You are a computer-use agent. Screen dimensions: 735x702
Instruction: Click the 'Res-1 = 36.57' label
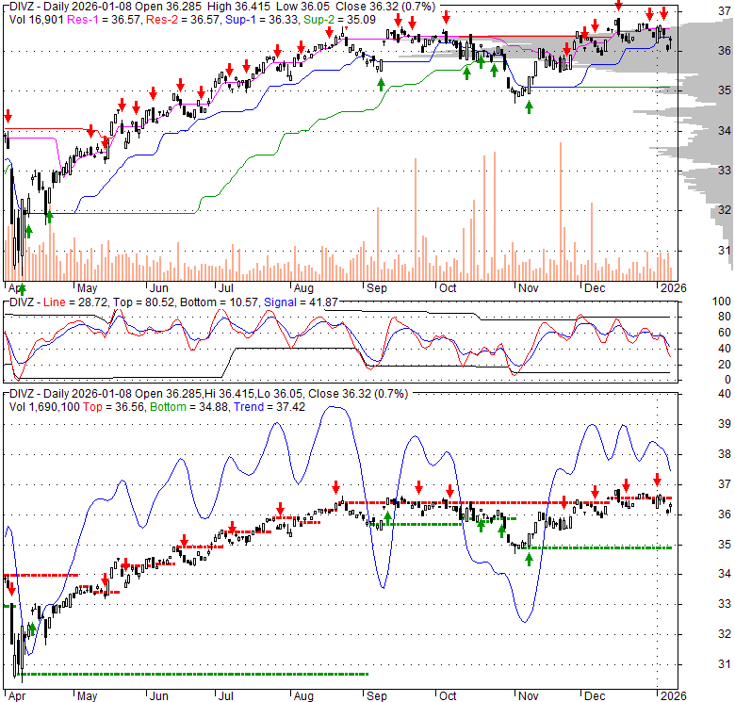[104, 20]
